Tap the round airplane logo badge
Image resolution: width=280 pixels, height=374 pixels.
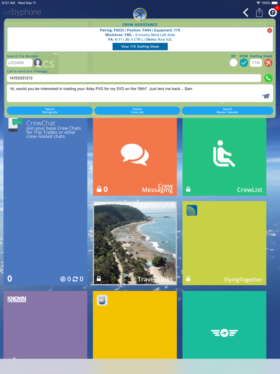click(140, 14)
